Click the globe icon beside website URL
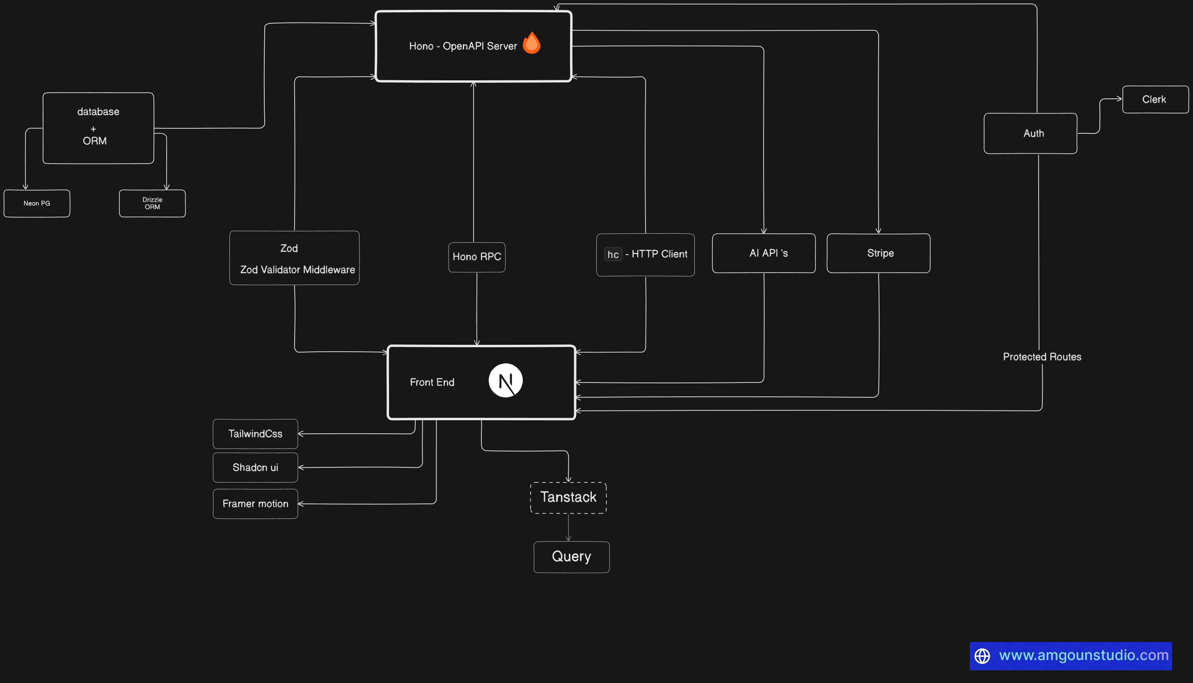Viewport: 1193px width, 683px height. 982,656
